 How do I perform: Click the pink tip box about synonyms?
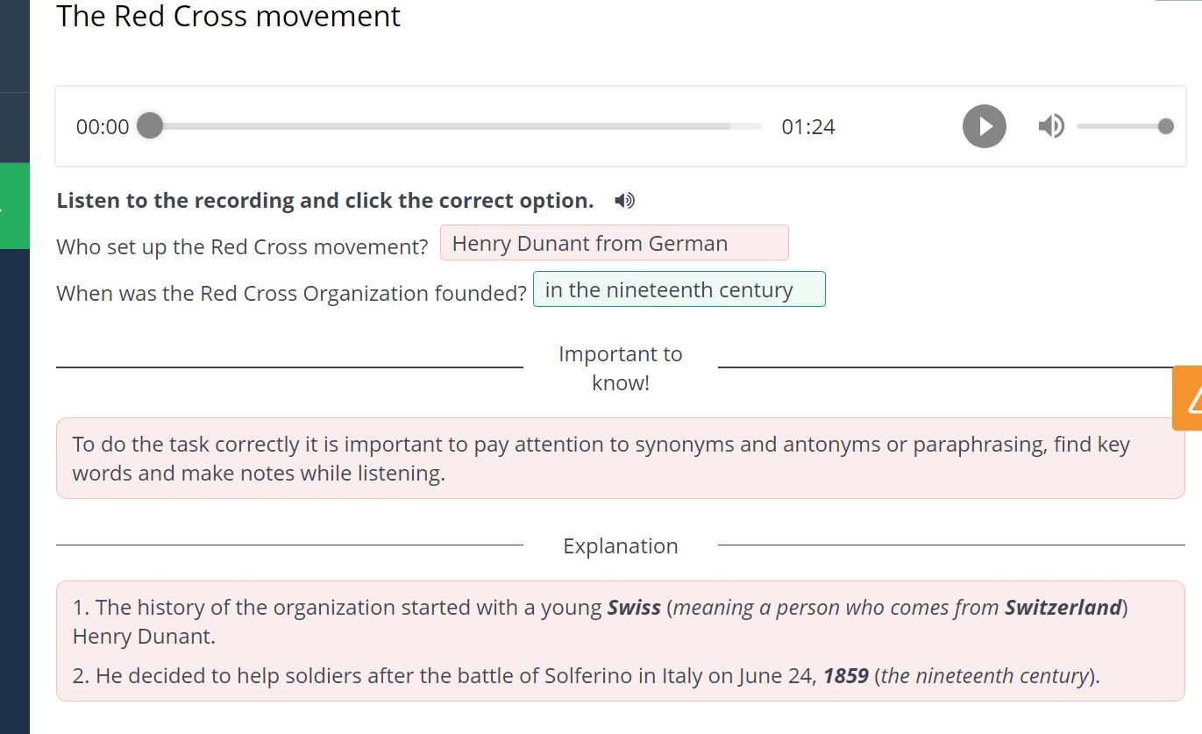(x=620, y=458)
